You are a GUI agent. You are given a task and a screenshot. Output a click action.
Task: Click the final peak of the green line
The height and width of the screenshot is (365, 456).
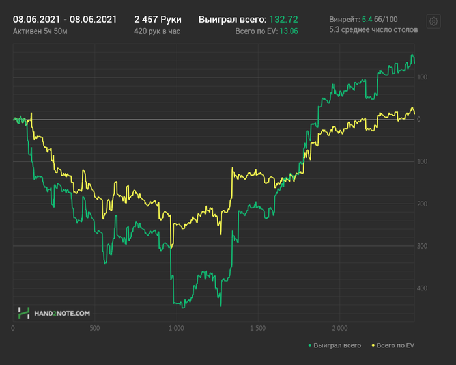[x=412, y=55]
